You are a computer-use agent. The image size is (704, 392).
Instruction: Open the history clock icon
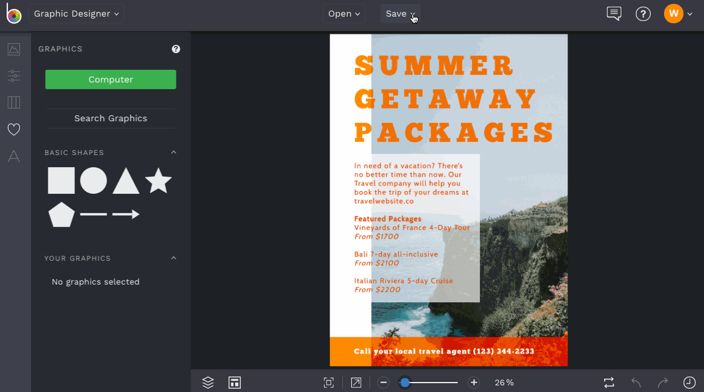[x=690, y=383]
